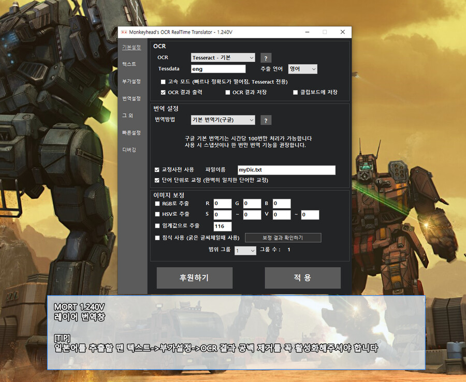Click the OCR help question mark button
Viewport: 466px width, 382px height.
(x=266, y=58)
